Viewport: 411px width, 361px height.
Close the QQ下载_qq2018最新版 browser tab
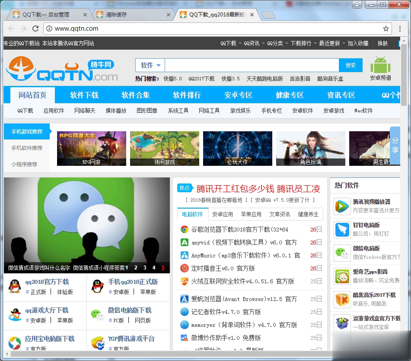pos(252,15)
